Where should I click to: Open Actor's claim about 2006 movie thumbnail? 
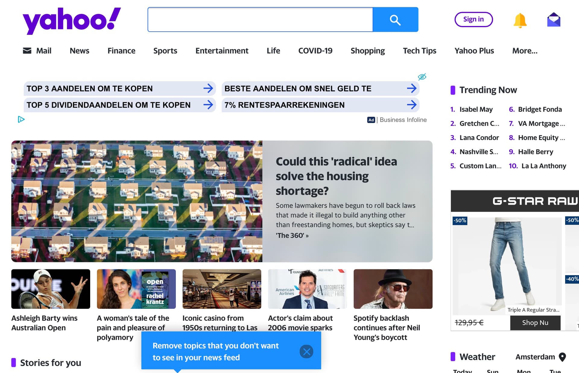[307, 289]
